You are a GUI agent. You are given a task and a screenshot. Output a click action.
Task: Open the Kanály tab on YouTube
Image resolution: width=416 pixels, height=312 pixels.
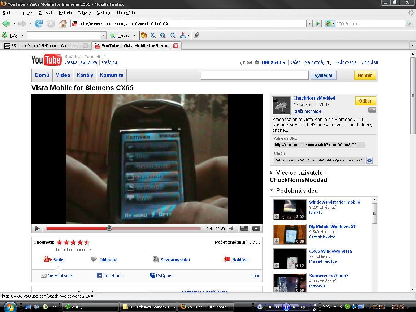[x=85, y=75]
